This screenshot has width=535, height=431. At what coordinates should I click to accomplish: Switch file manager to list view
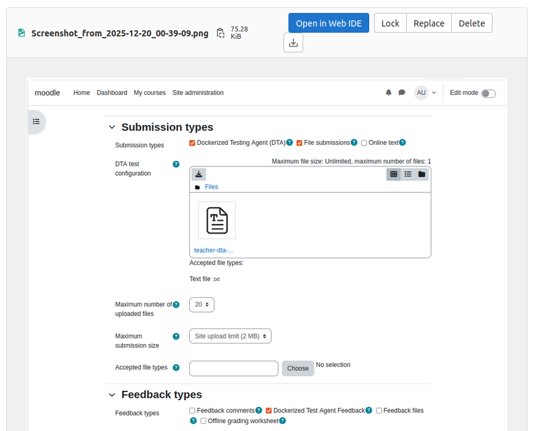[408, 174]
